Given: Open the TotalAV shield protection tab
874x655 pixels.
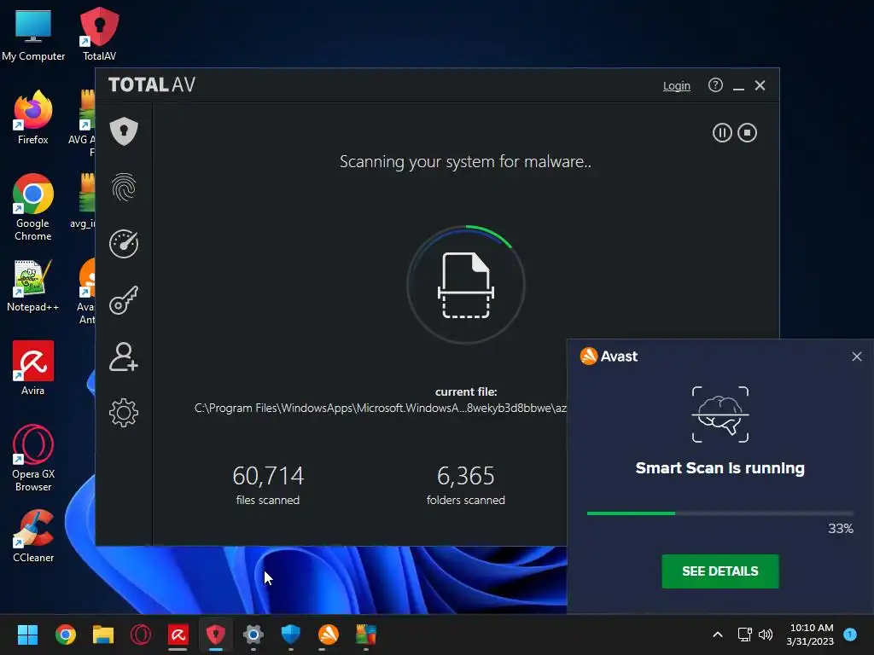Looking at the screenshot, I should click(x=124, y=131).
